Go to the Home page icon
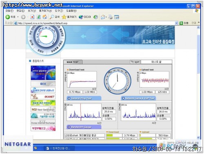 pos(45,17)
